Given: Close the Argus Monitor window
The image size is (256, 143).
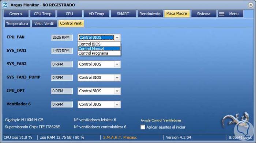Looking at the screenshot, I should 251,5.
